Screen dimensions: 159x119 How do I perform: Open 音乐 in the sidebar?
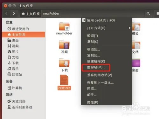coord(13,69)
